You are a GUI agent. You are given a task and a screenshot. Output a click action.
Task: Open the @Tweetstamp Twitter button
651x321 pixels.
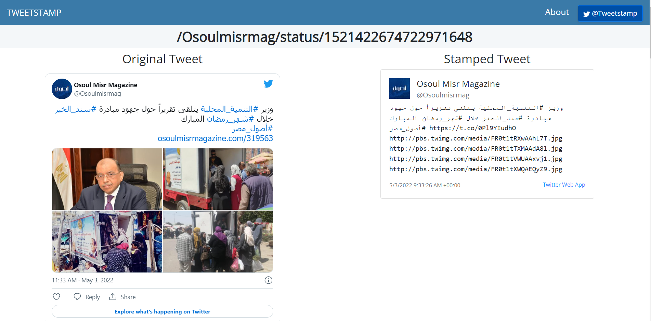610,13
